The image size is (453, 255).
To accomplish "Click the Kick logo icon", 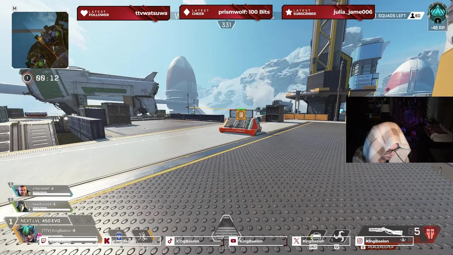I will [x=107, y=241].
